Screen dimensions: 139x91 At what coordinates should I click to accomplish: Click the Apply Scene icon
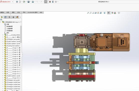click(x=115, y=13)
